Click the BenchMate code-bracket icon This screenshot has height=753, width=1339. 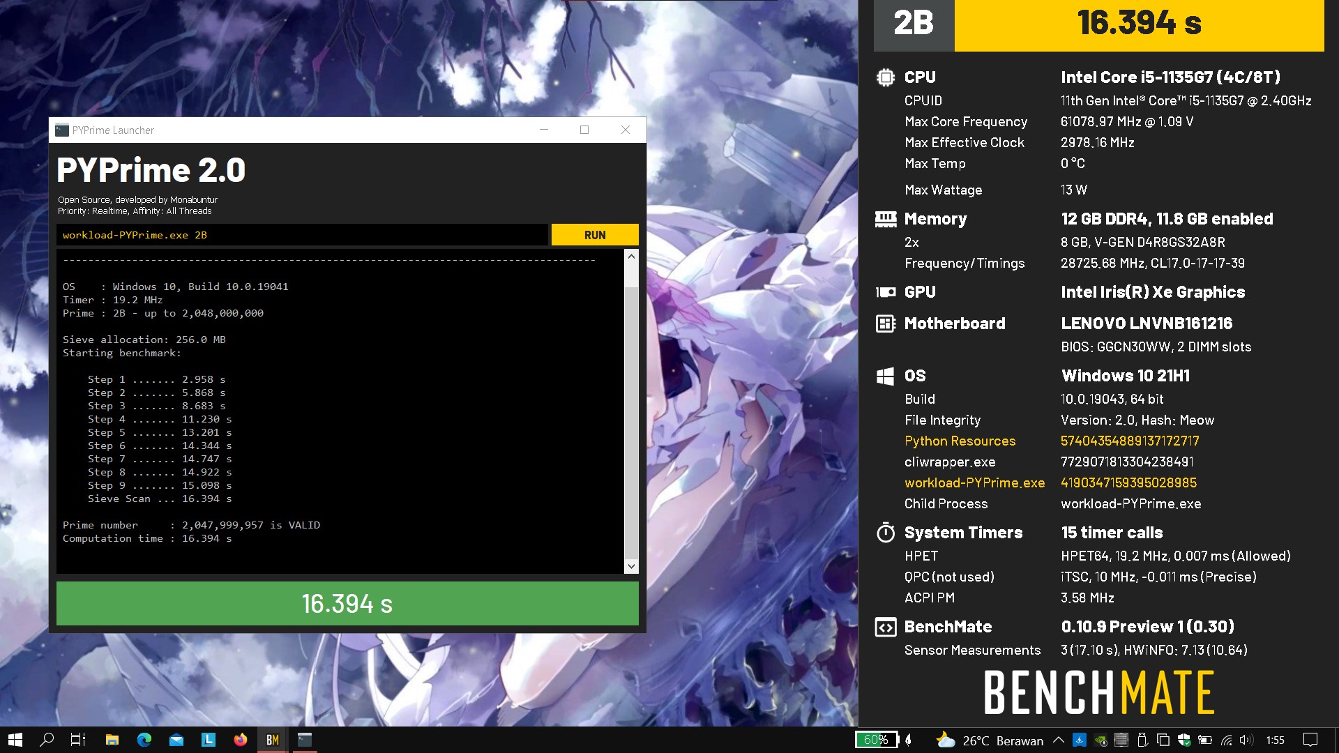coord(886,627)
